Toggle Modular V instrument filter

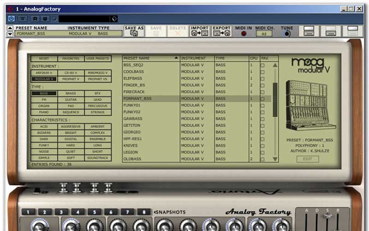point(44,79)
